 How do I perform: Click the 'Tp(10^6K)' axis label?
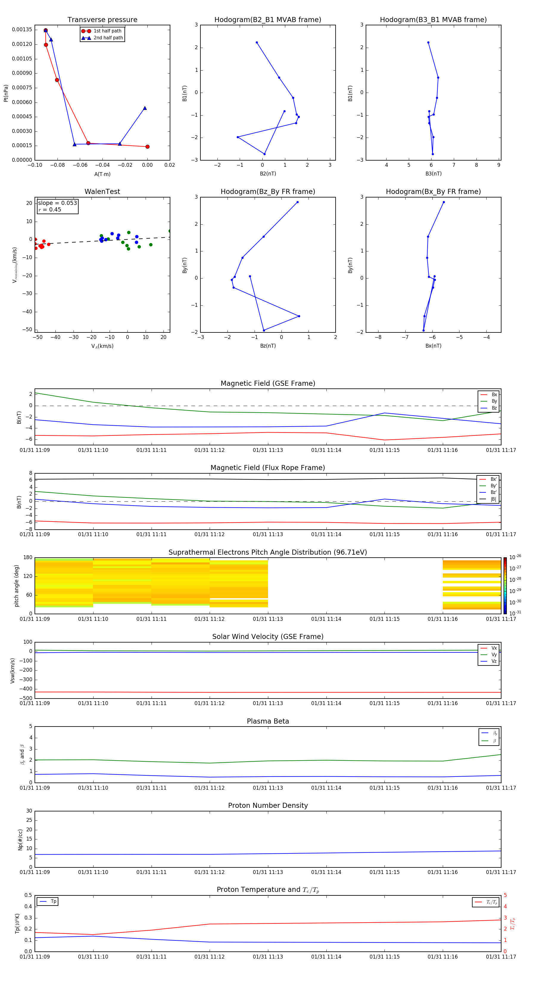[17, 923]
